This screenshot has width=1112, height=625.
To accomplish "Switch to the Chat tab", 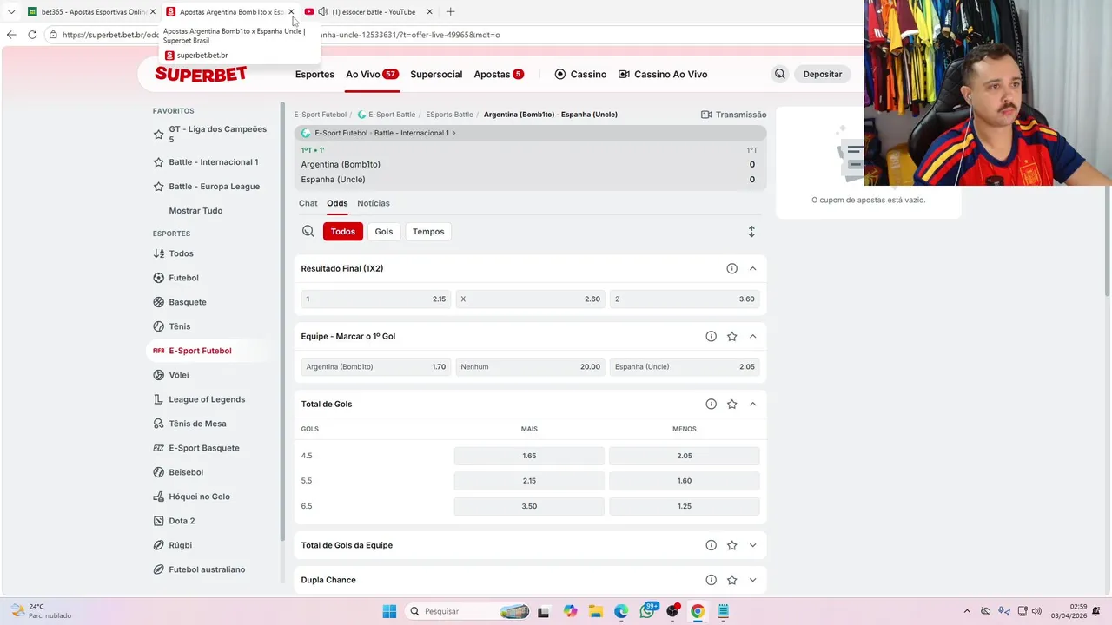I will 308,203.
